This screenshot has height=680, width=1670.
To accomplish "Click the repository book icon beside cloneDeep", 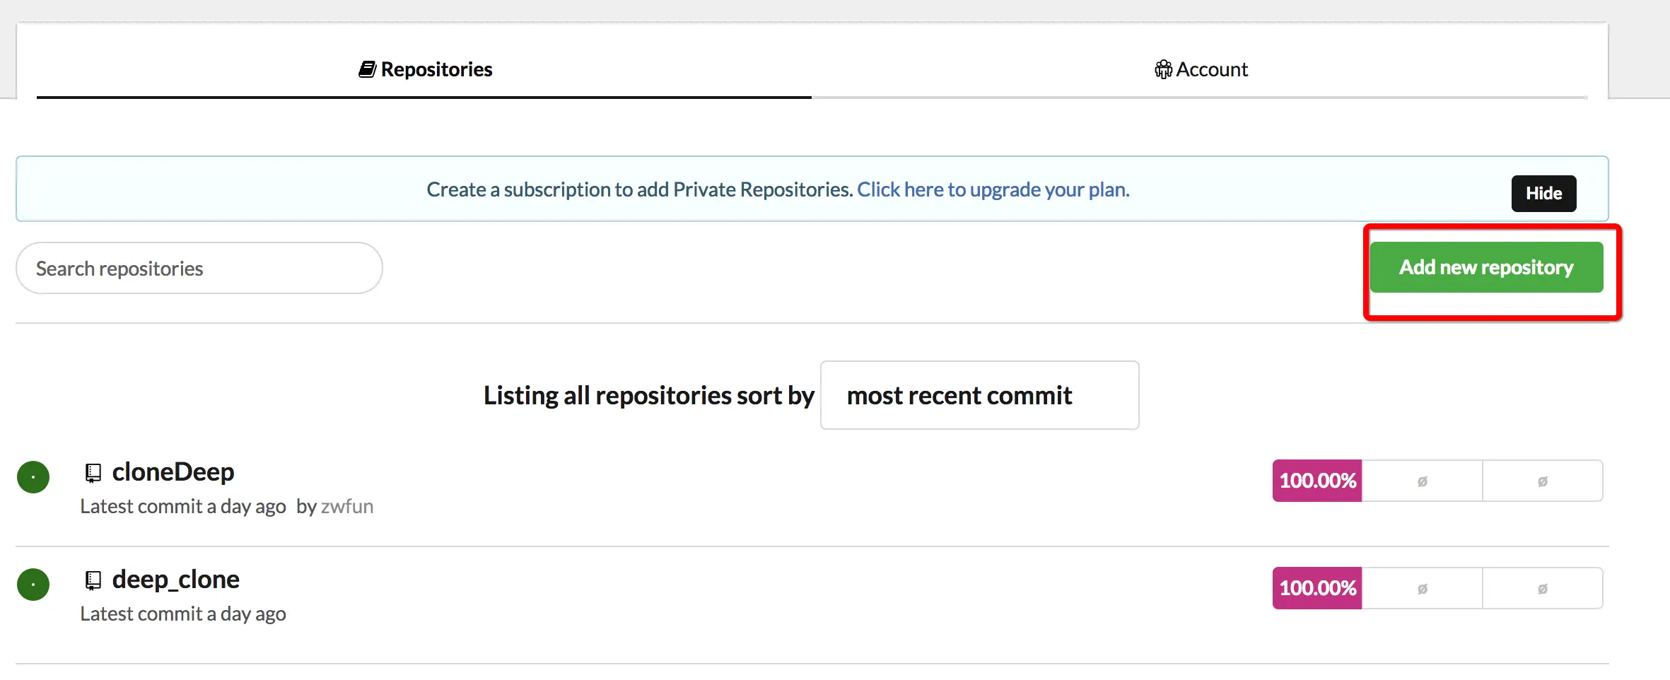I will click(x=93, y=472).
